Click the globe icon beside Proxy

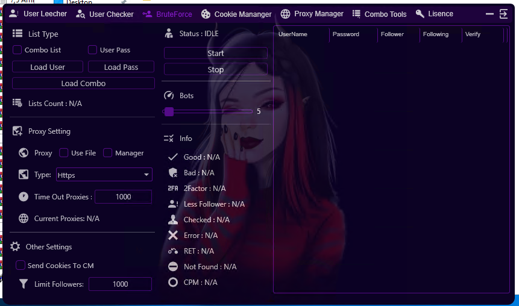(24, 153)
